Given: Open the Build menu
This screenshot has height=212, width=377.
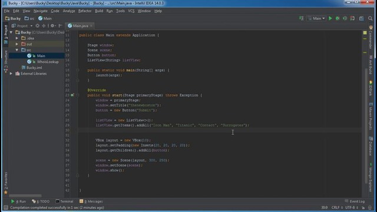Looking at the screenshot, I should coord(99,11).
